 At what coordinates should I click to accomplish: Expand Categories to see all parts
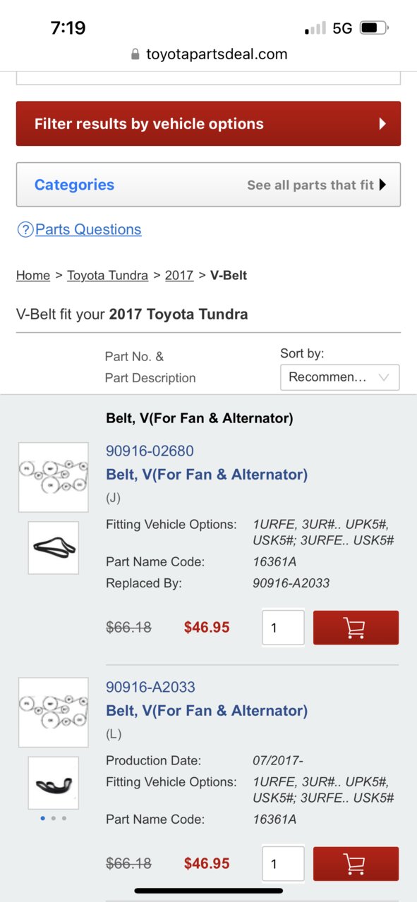pyautogui.click(x=208, y=185)
